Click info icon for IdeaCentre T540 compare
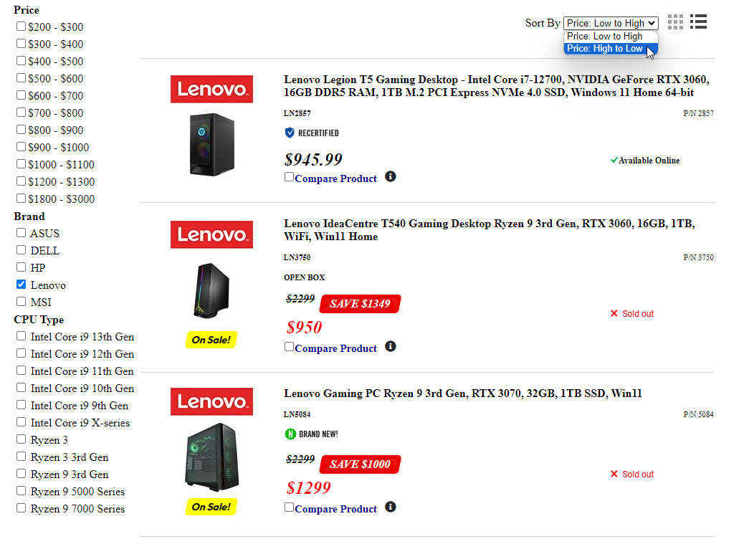749x544 pixels. click(x=391, y=346)
